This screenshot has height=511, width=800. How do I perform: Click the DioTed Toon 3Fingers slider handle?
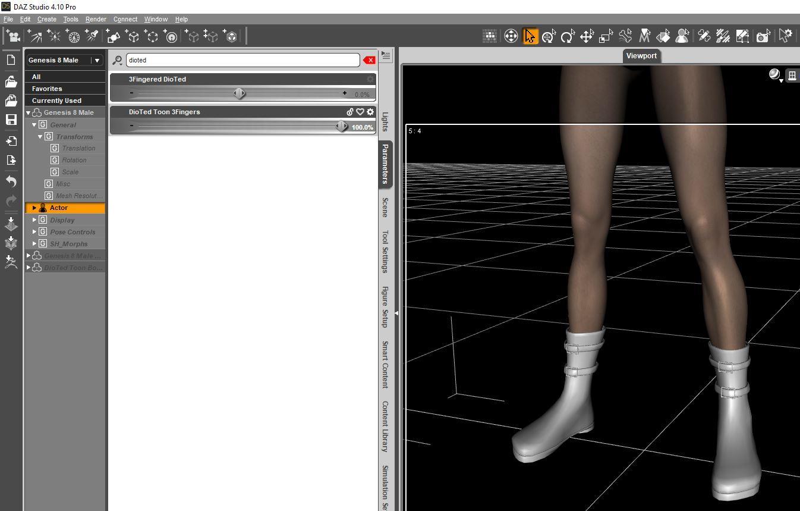[x=342, y=126]
